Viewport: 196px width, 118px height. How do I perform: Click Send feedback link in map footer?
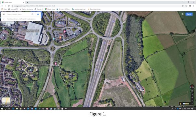click(178, 107)
